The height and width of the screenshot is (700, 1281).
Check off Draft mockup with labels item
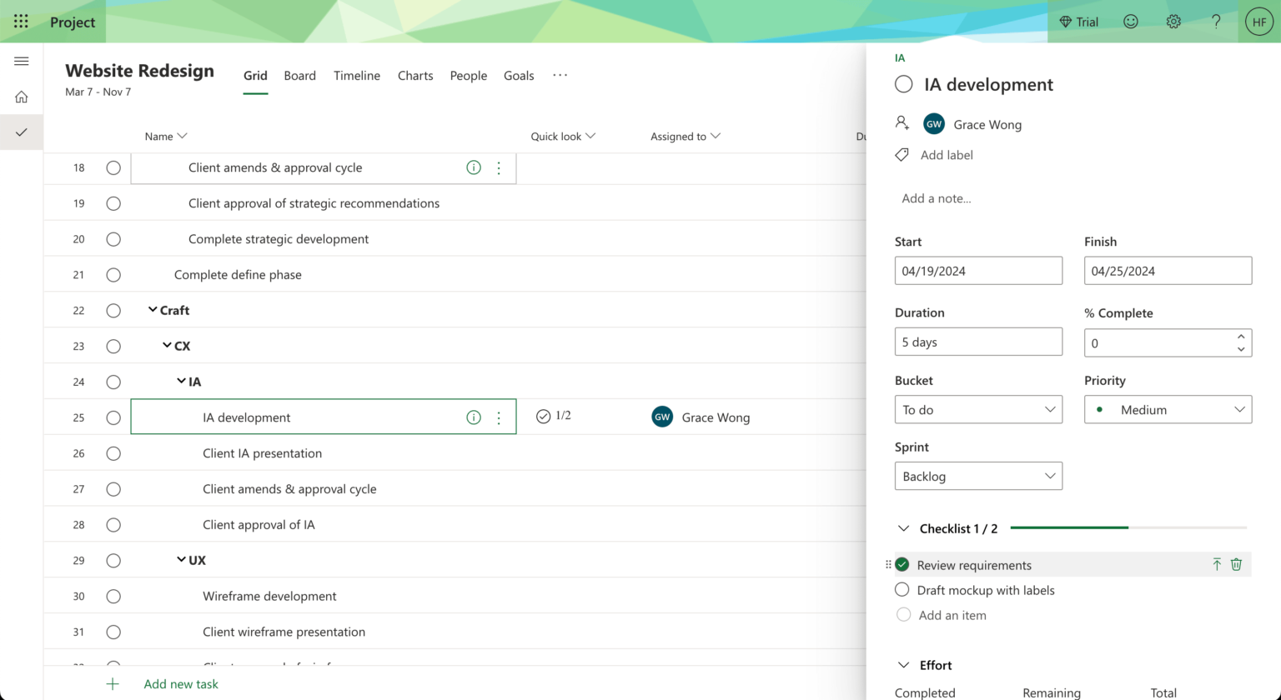(902, 590)
